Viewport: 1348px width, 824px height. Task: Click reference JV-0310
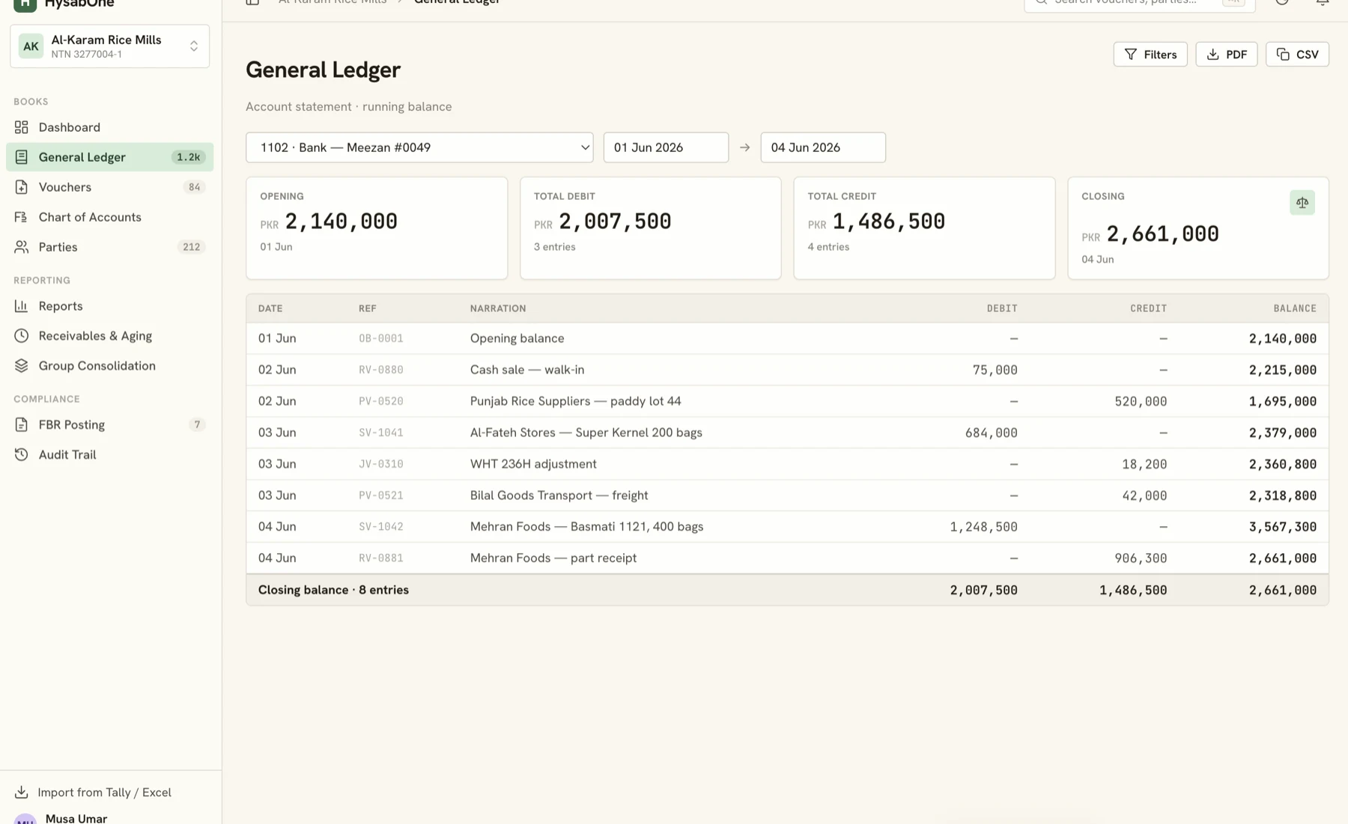(x=380, y=465)
